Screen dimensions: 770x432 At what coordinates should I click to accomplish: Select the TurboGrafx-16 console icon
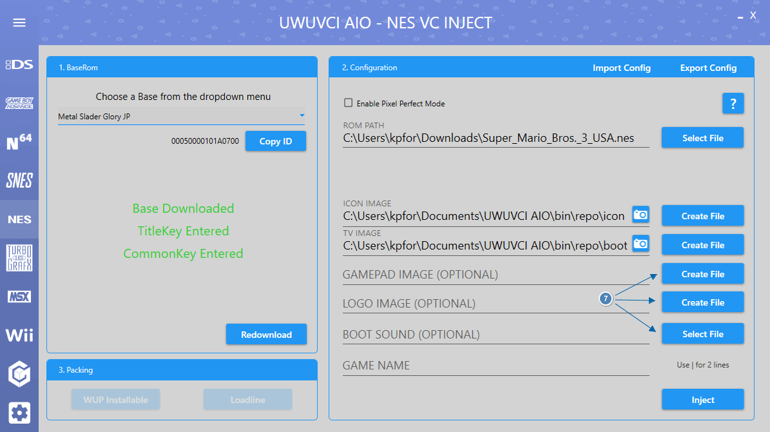pos(19,258)
